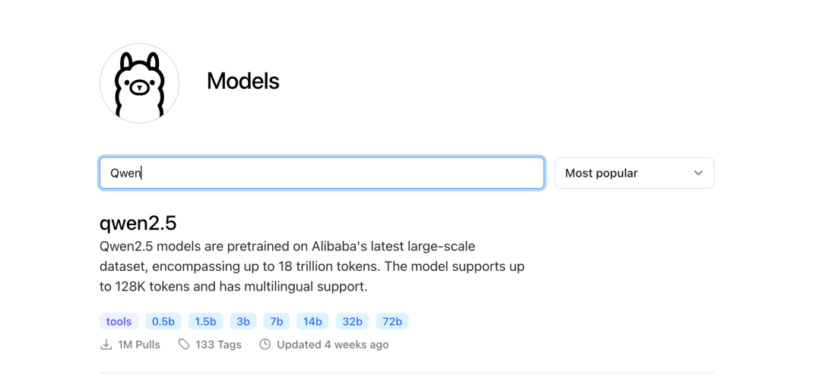Focus the Qwen search input field
This screenshot has height=391, width=821.
[322, 173]
